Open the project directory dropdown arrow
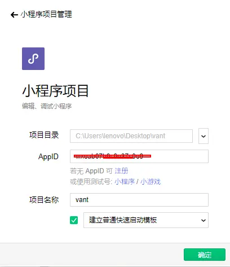230x267 pixels. point(204,136)
